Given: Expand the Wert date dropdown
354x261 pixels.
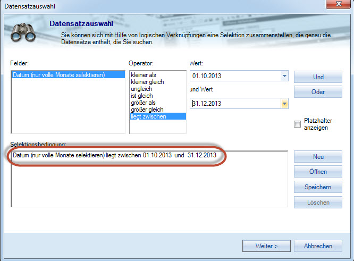Looking at the screenshot, I should coord(284,76).
